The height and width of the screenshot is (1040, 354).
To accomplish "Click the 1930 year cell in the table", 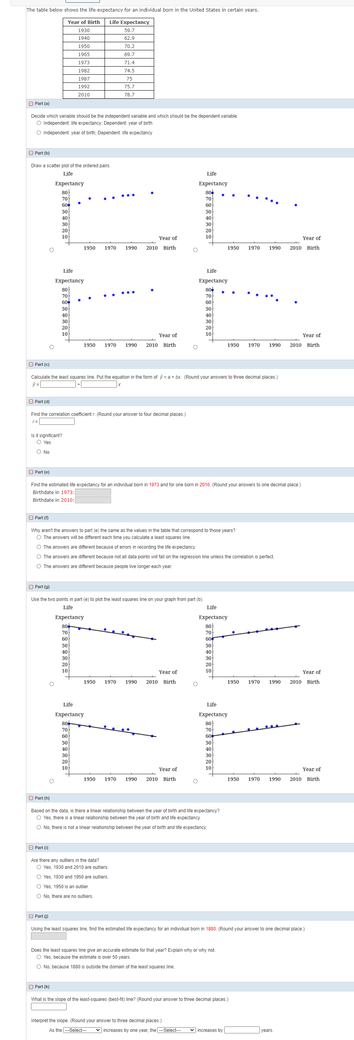I will (x=84, y=30).
